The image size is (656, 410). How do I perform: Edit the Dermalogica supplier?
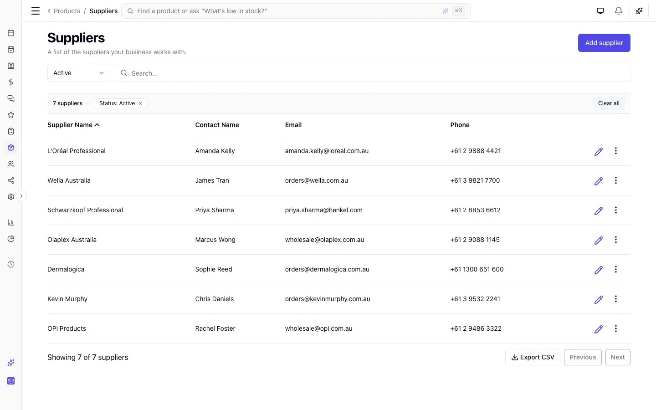(x=599, y=270)
